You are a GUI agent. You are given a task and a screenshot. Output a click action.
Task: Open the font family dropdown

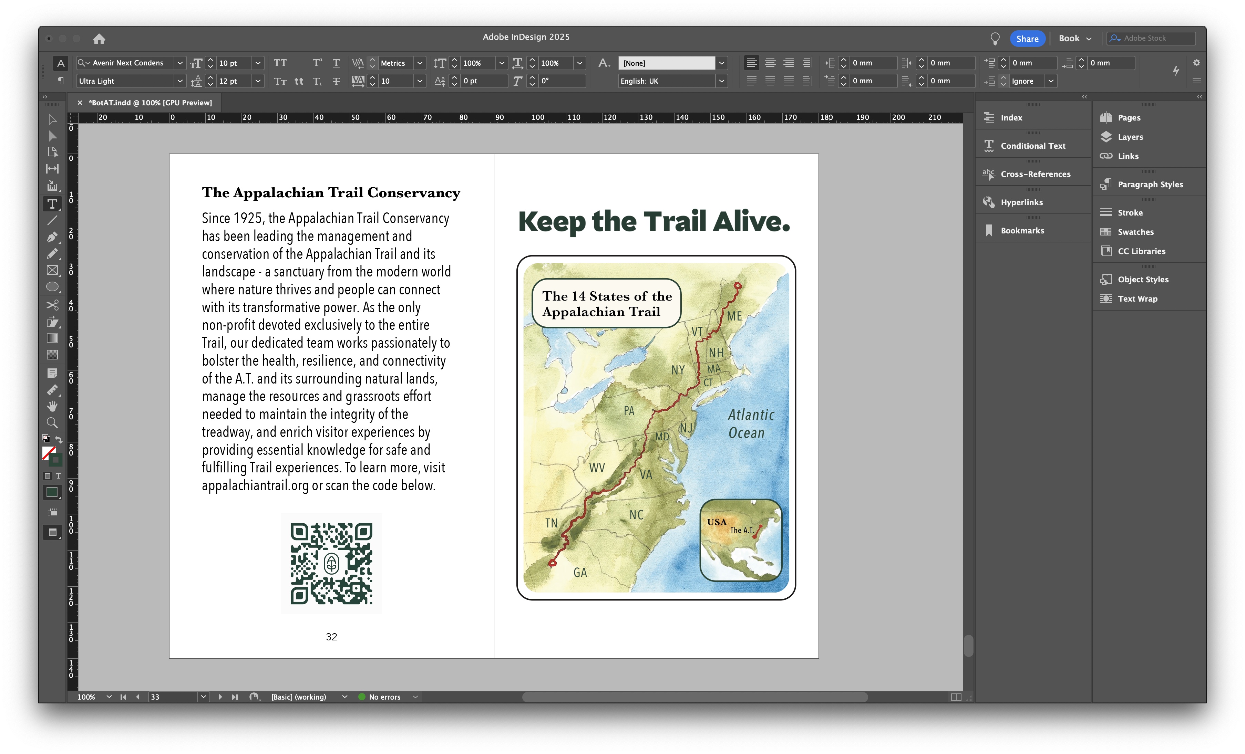tap(179, 63)
